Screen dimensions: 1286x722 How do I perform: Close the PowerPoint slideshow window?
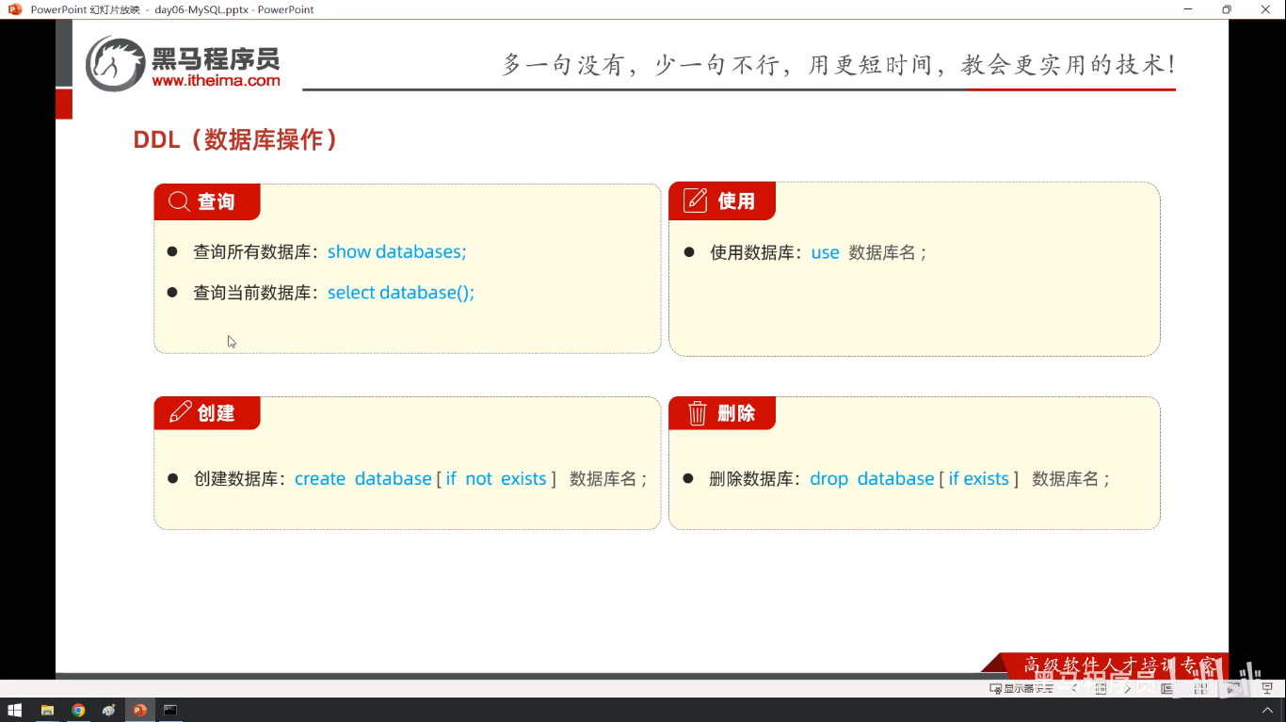click(x=1265, y=9)
